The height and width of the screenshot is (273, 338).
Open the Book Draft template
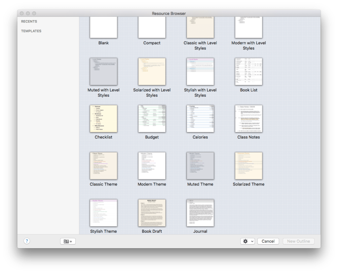152,213
